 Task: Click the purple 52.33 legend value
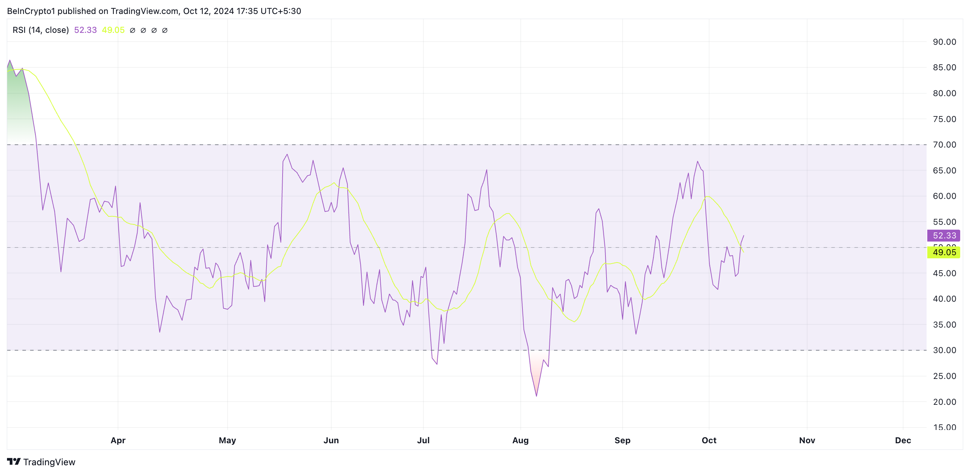[85, 30]
